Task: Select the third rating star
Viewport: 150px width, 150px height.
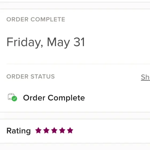Action: point(54,130)
